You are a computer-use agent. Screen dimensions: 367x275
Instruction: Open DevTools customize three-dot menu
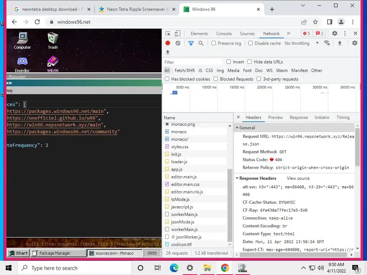[345, 33]
